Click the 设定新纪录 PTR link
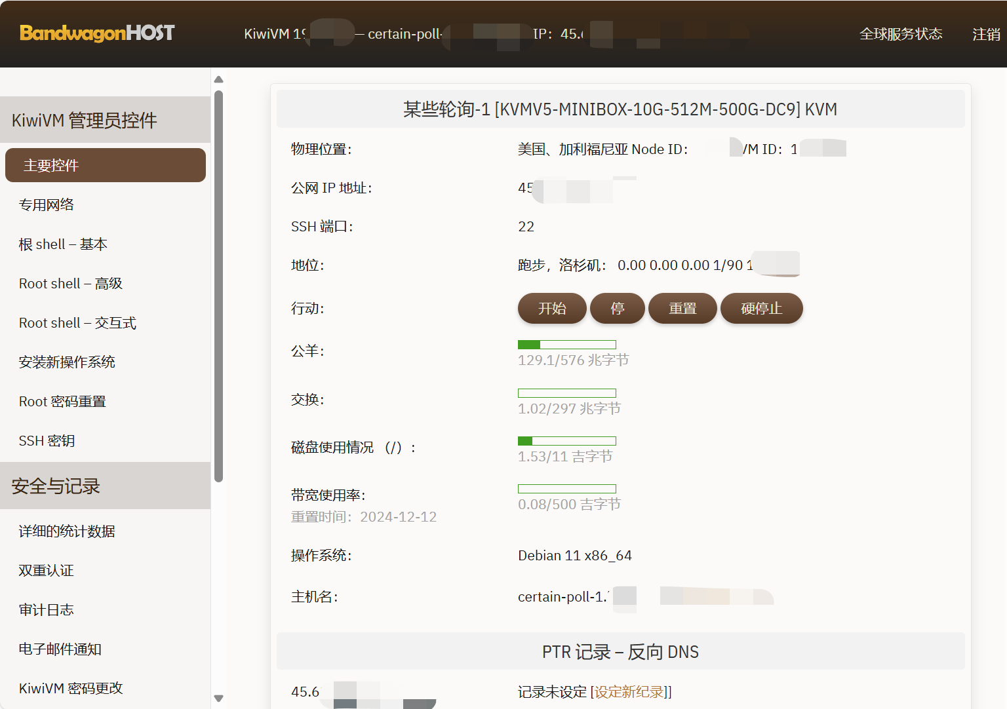This screenshot has height=709, width=1007. tap(629, 692)
